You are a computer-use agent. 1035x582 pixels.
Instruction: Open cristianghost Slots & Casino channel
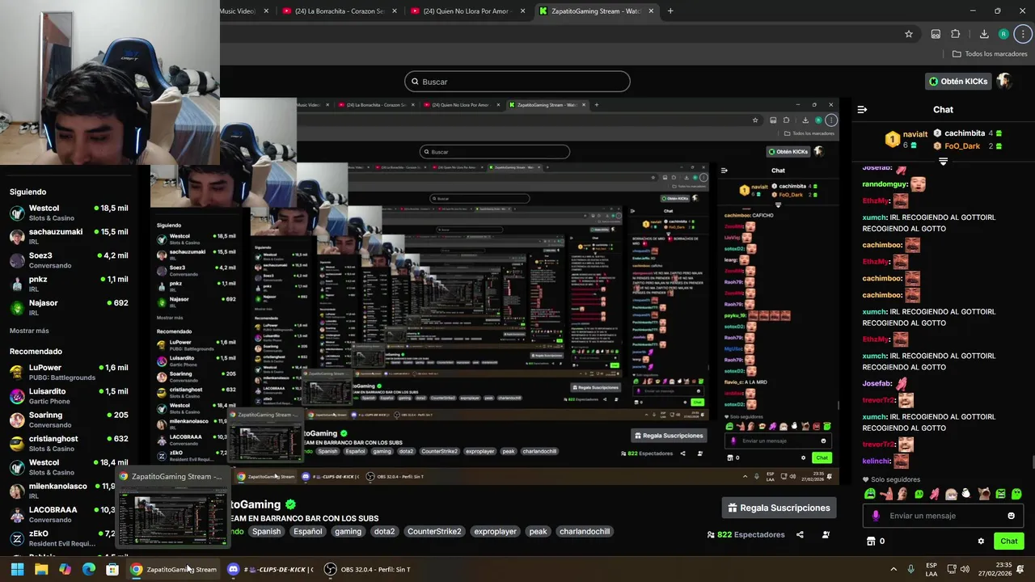tap(69, 443)
